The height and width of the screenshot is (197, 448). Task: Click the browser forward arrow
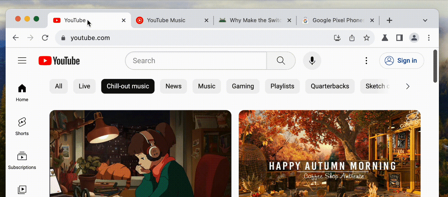click(x=30, y=38)
